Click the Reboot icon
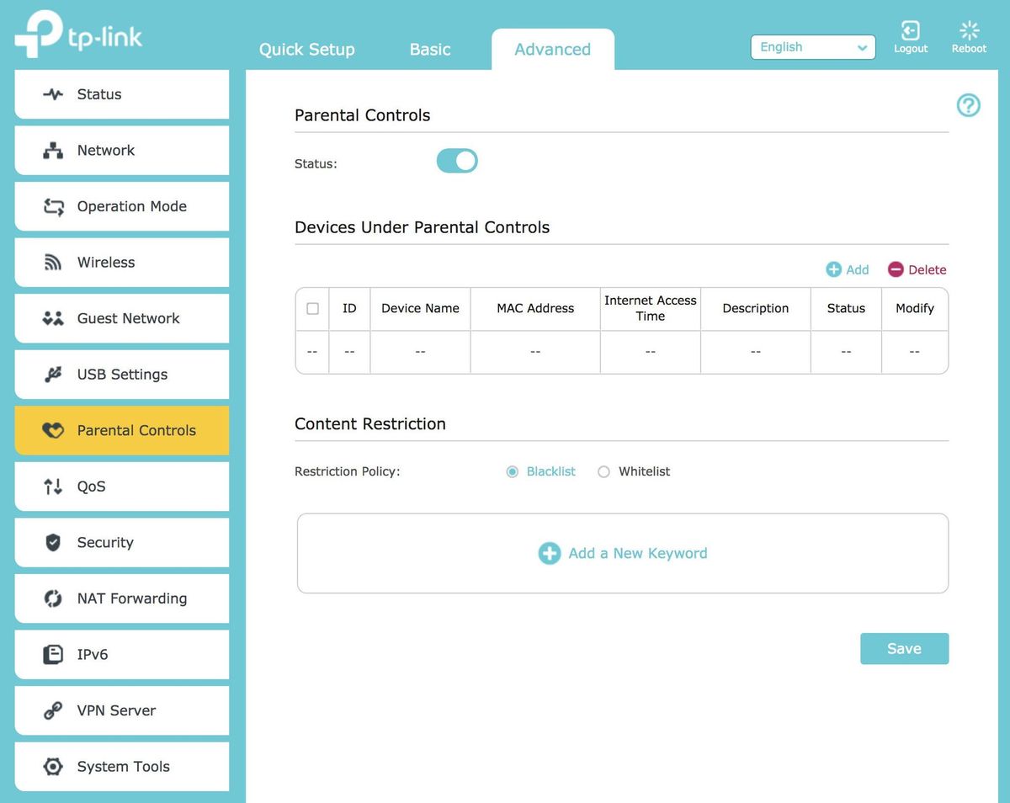Viewport: 1010px width, 803px height. coord(969,32)
